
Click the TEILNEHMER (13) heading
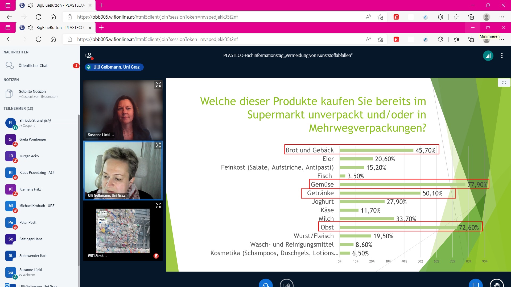18,108
